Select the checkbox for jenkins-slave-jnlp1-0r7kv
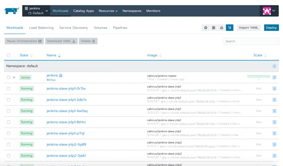Image resolution: width=283 pixels, height=166 pixels. 8,88
